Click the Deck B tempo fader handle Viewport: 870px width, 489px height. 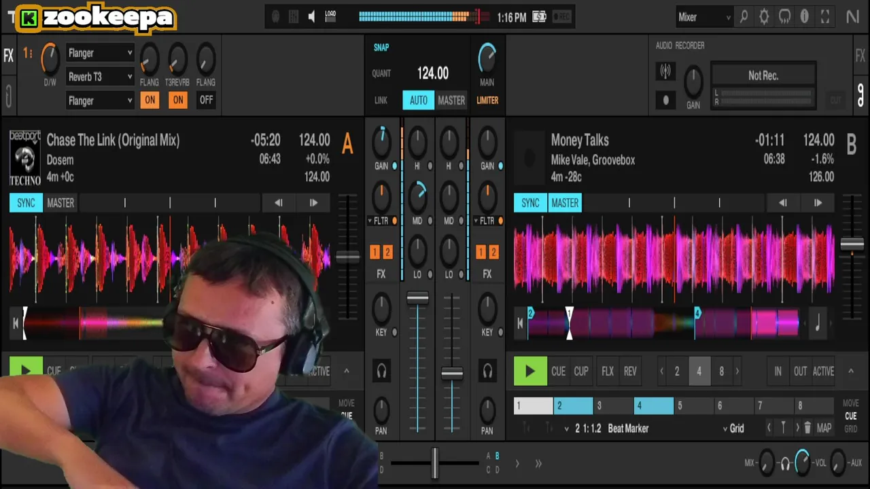click(x=852, y=244)
